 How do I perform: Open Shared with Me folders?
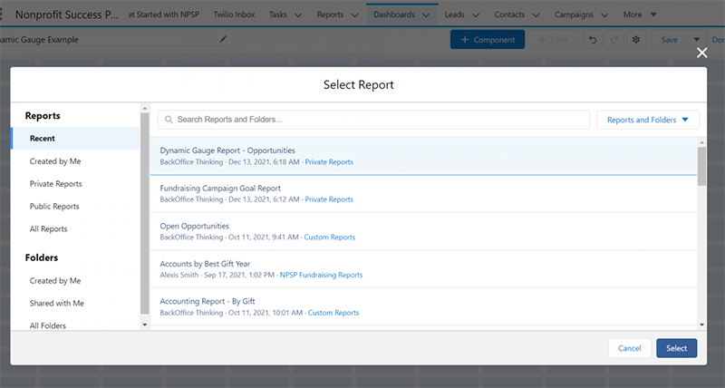[56, 304]
